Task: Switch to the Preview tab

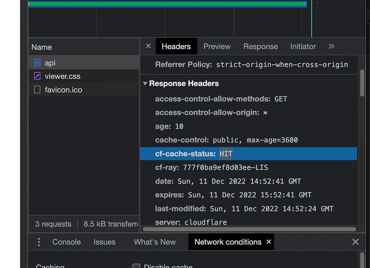Action: 217,47
